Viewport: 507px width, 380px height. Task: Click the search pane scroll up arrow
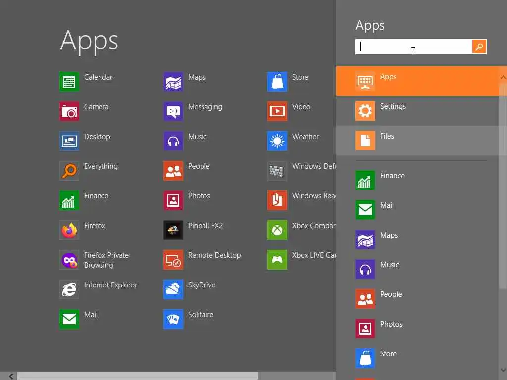503,77
